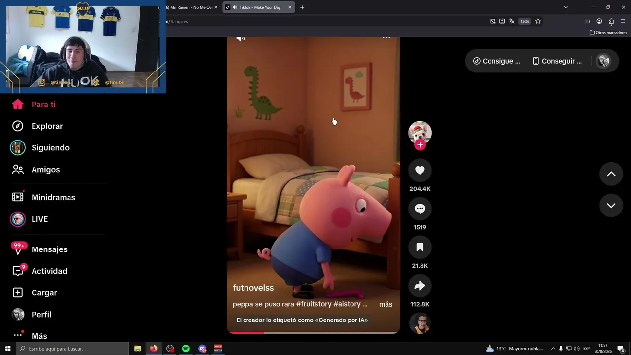Viewport: 631px width, 355px height.
Task: Open Perfil from the sidebar
Action: coord(32,315)
